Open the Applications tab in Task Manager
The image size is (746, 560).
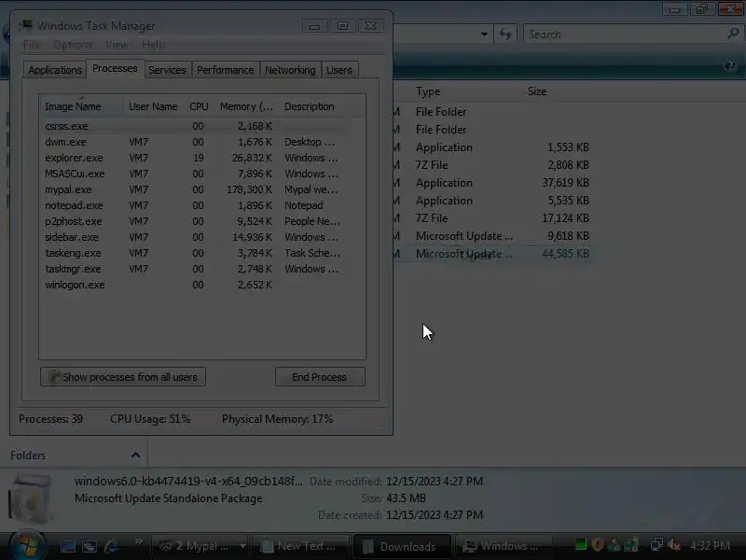(55, 70)
